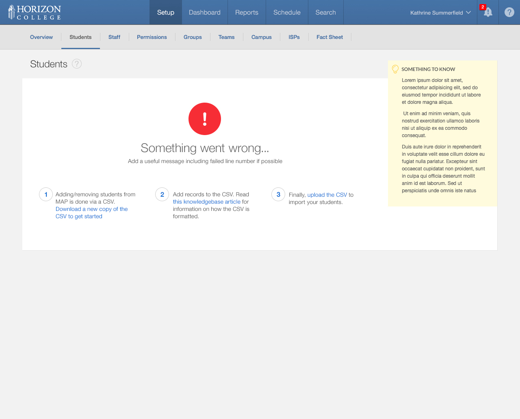
Task: Click the Horizon College logo
Action: (x=35, y=12)
